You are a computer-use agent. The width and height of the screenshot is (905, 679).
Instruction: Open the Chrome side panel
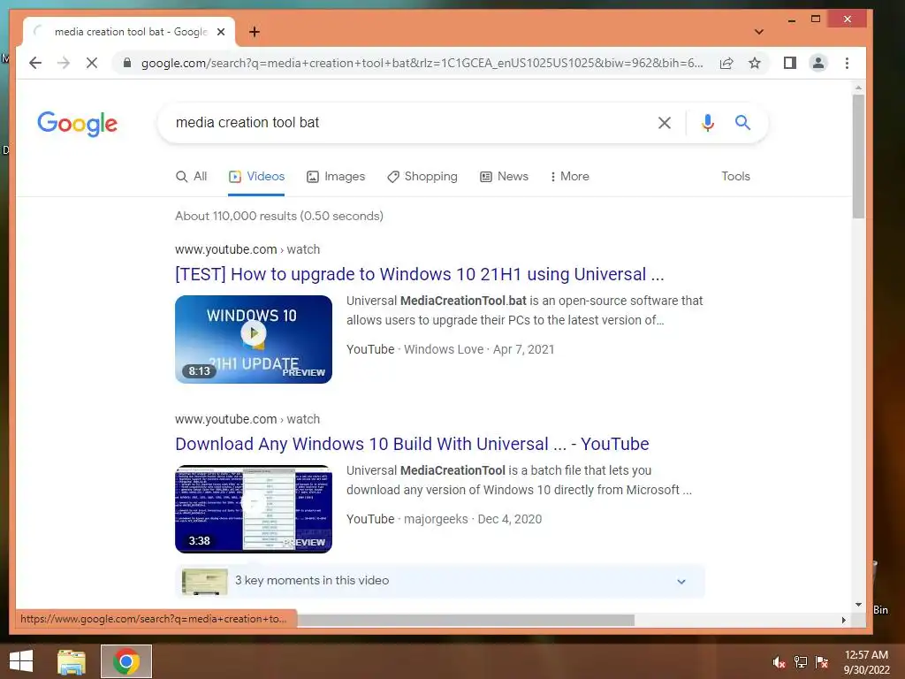(789, 63)
